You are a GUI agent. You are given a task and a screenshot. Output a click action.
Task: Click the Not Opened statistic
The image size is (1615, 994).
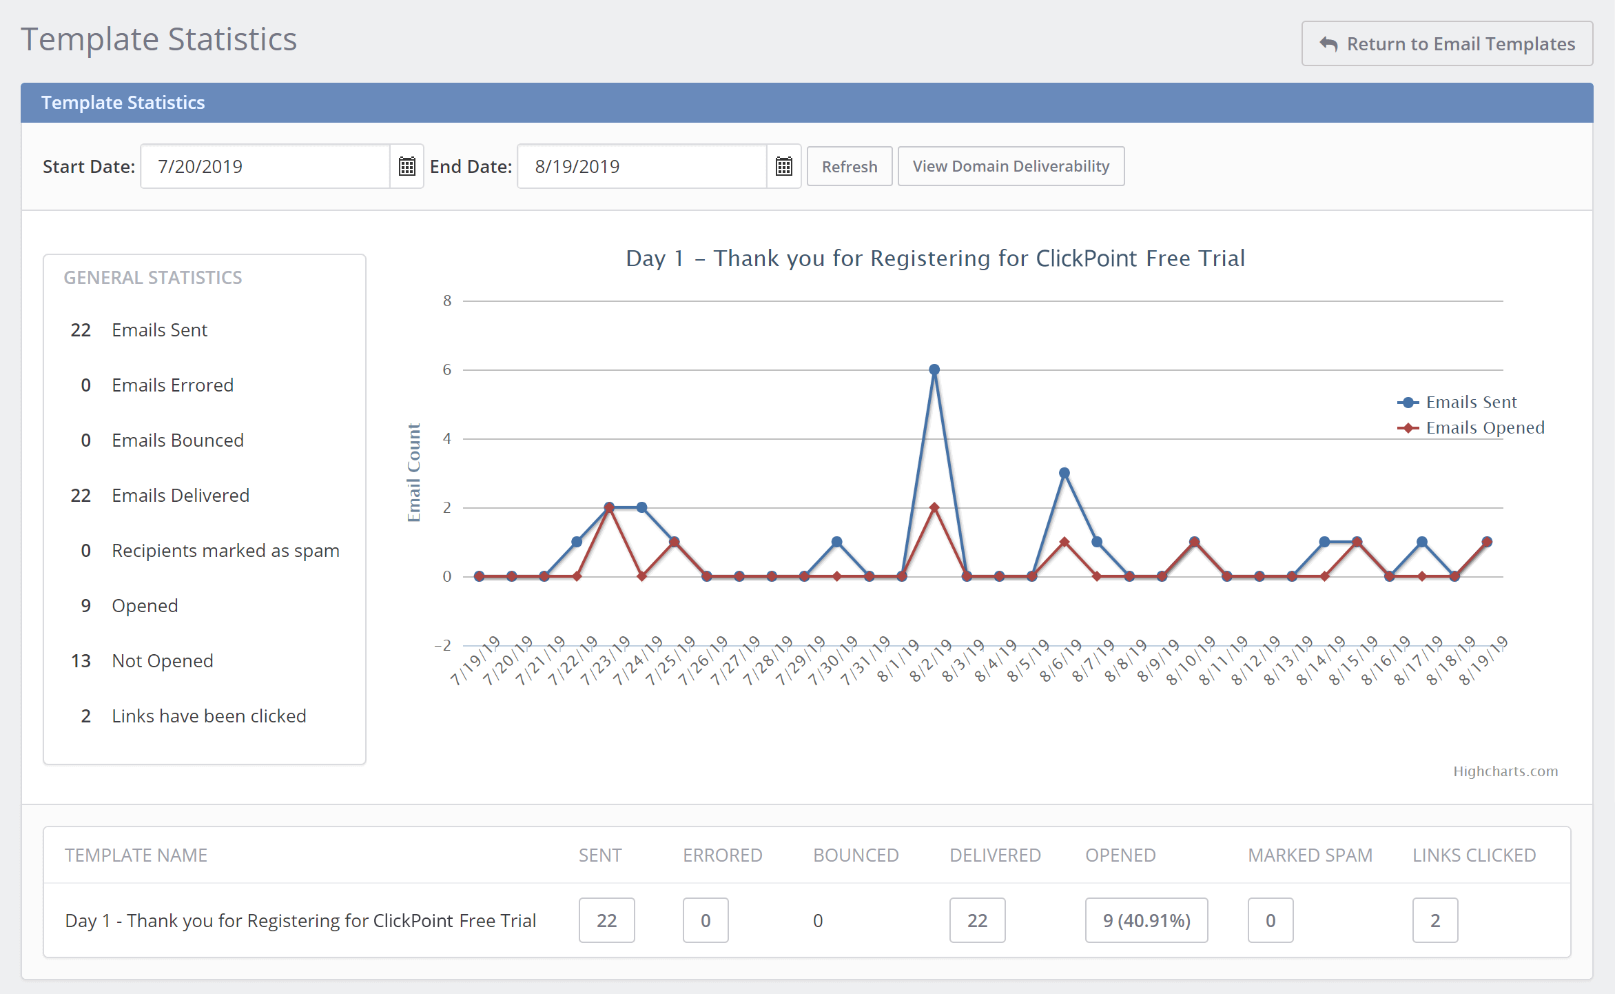click(x=142, y=661)
